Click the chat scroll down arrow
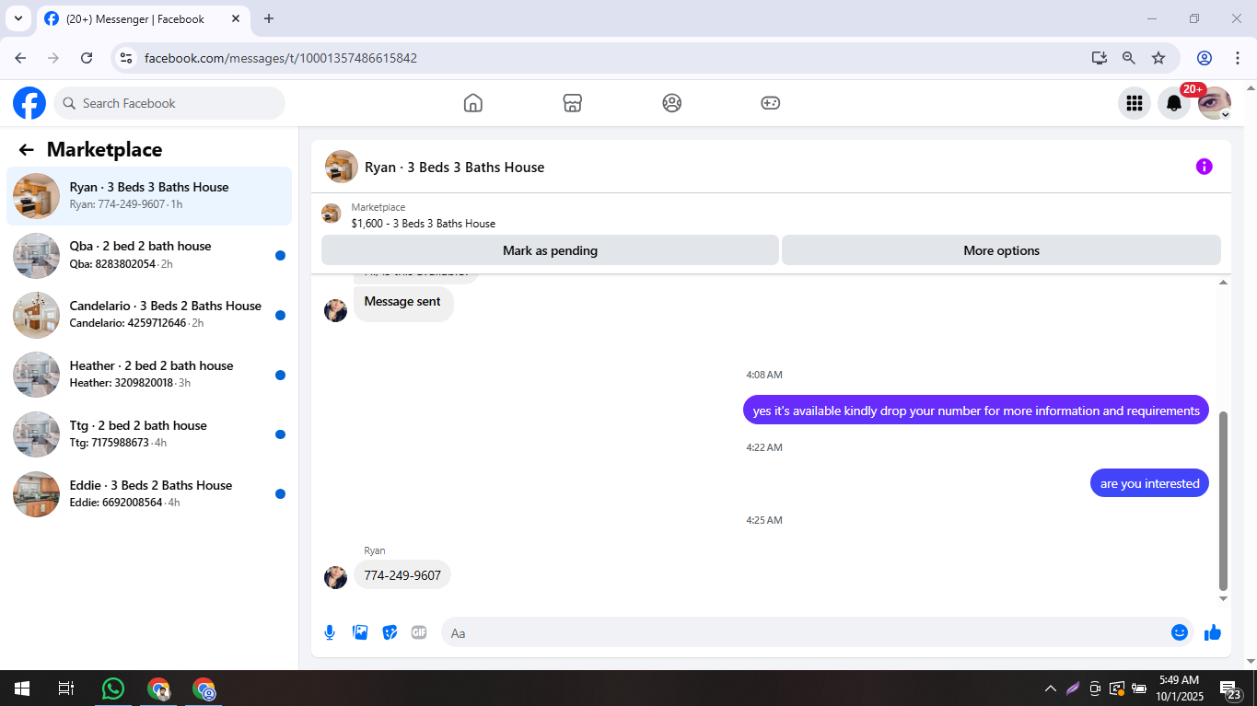 (x=1223, y=598)
